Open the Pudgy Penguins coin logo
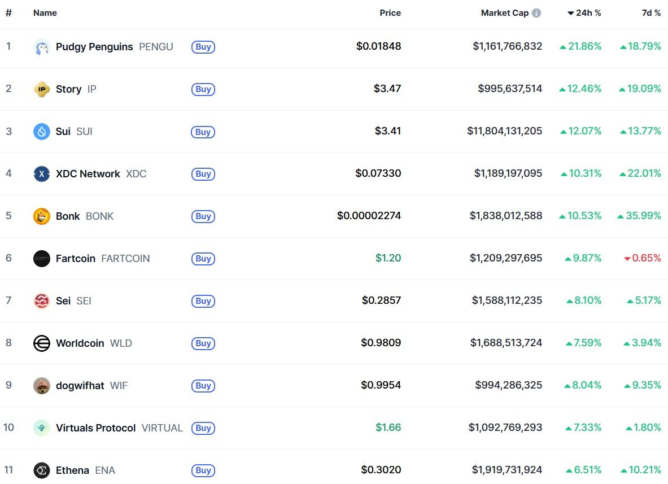Image resolution: width=668 pixels, height=484 pixels. [41, 47]
